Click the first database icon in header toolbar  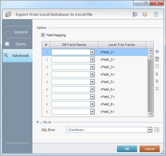tap(135, 14)
